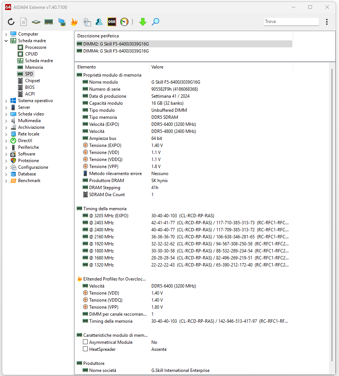Open the OSD panel icon
This screenshot has width=339, height=376.
tap(112, 22)
